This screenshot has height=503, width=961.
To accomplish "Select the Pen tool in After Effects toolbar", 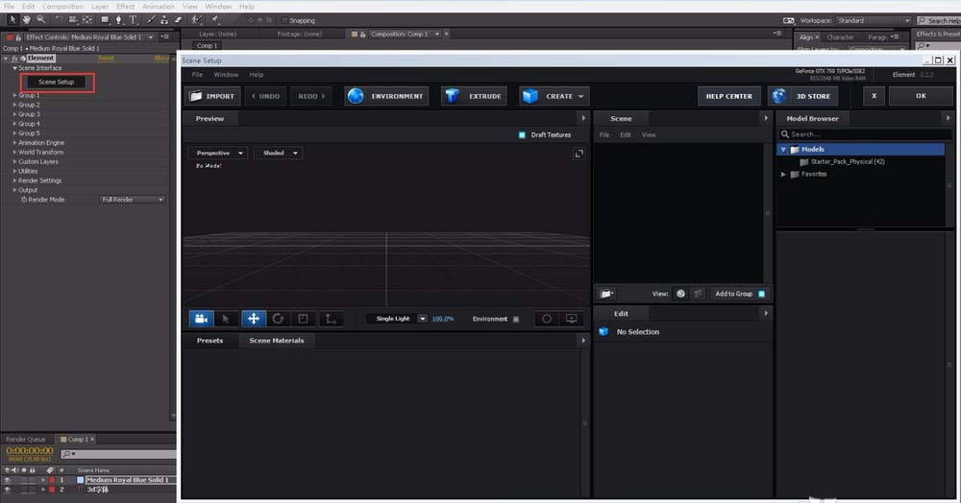I will coord(119,19).
